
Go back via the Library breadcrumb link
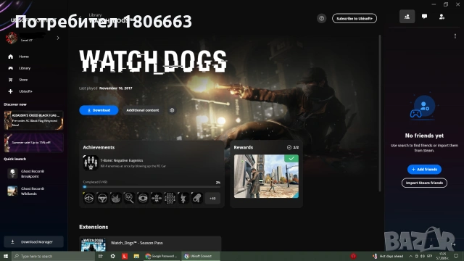click(95, 14)
